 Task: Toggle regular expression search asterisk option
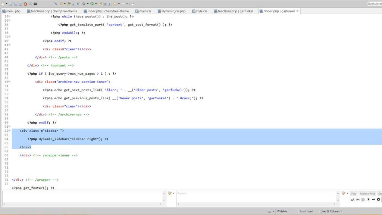368,199
